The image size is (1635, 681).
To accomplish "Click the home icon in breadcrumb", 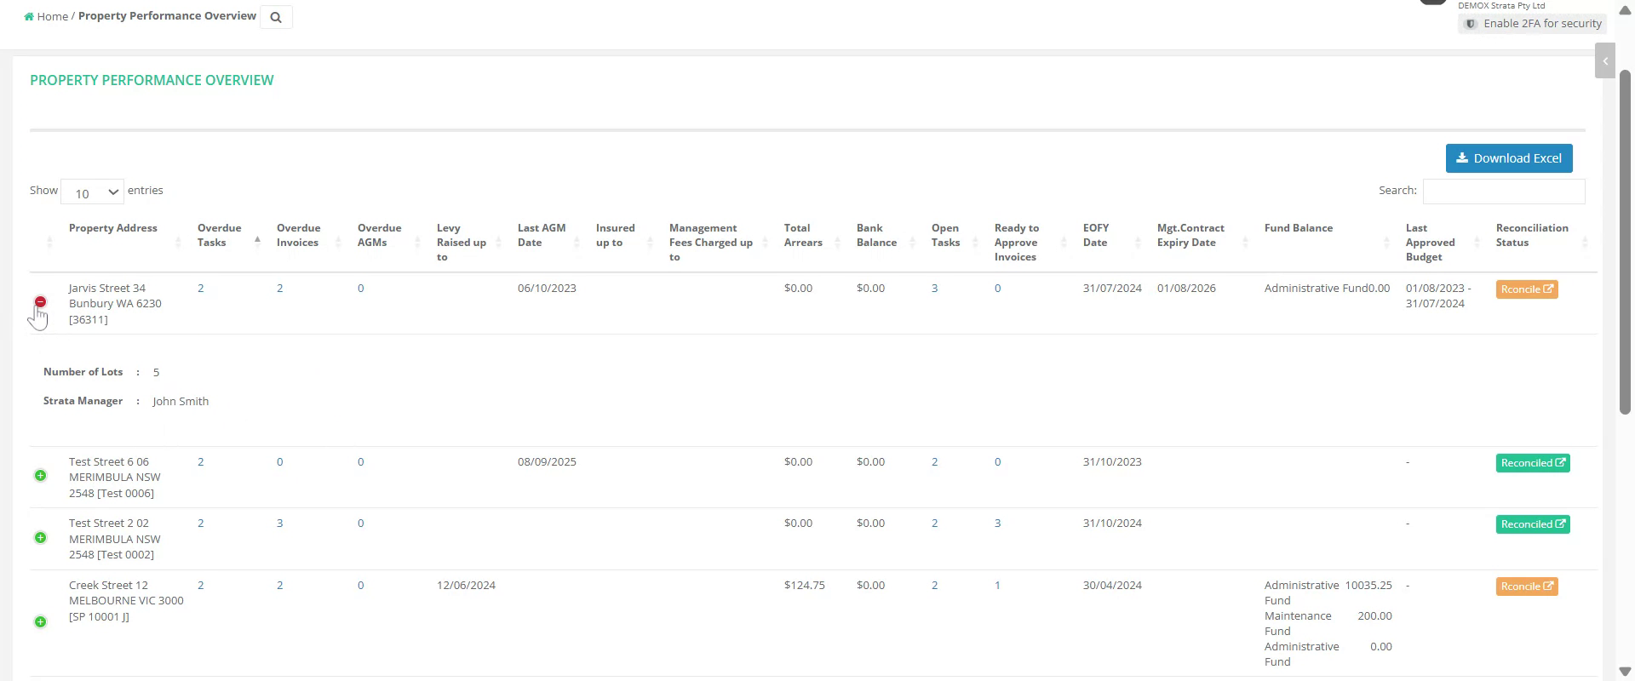I will (29, 16).
